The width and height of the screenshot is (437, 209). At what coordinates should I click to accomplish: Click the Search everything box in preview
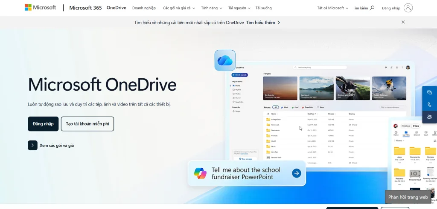point(320,68)
